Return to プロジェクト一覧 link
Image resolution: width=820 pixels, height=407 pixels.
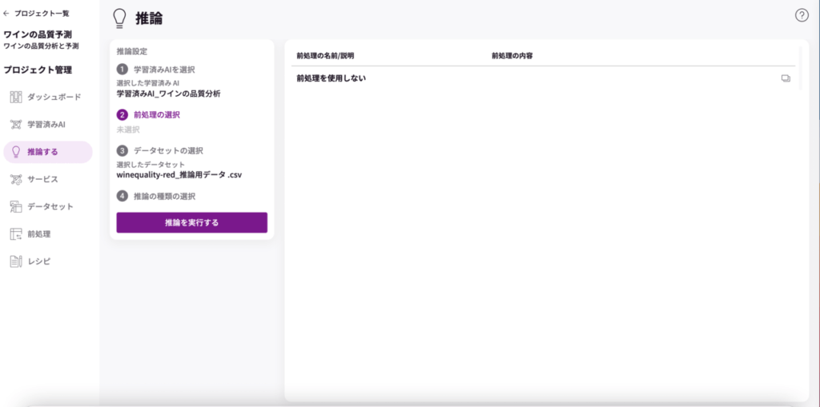coord(42,14)
